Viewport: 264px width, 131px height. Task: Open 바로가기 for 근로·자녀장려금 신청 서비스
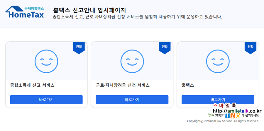click(132, 100)
